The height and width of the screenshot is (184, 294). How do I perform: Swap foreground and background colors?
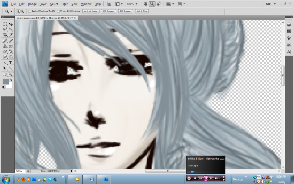tap(11, 80)
